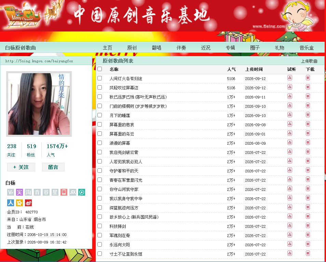Click the blue 人 badge icon
The width and height of the screenshot is (326, 262).
(x=10, y=203)
